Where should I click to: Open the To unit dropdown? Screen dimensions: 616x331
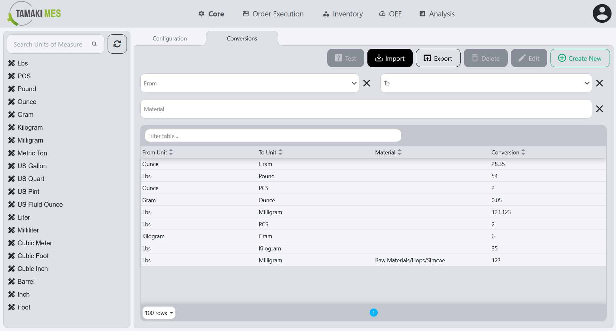click(586, 83)
